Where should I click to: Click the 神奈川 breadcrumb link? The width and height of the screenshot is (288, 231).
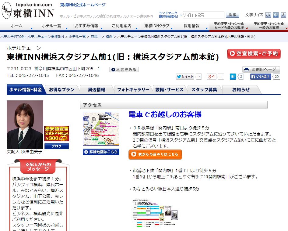[x=96, y=37]
